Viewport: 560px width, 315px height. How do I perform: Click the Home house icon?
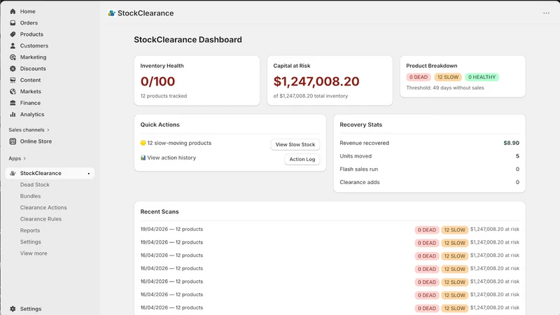click(13, 11)
